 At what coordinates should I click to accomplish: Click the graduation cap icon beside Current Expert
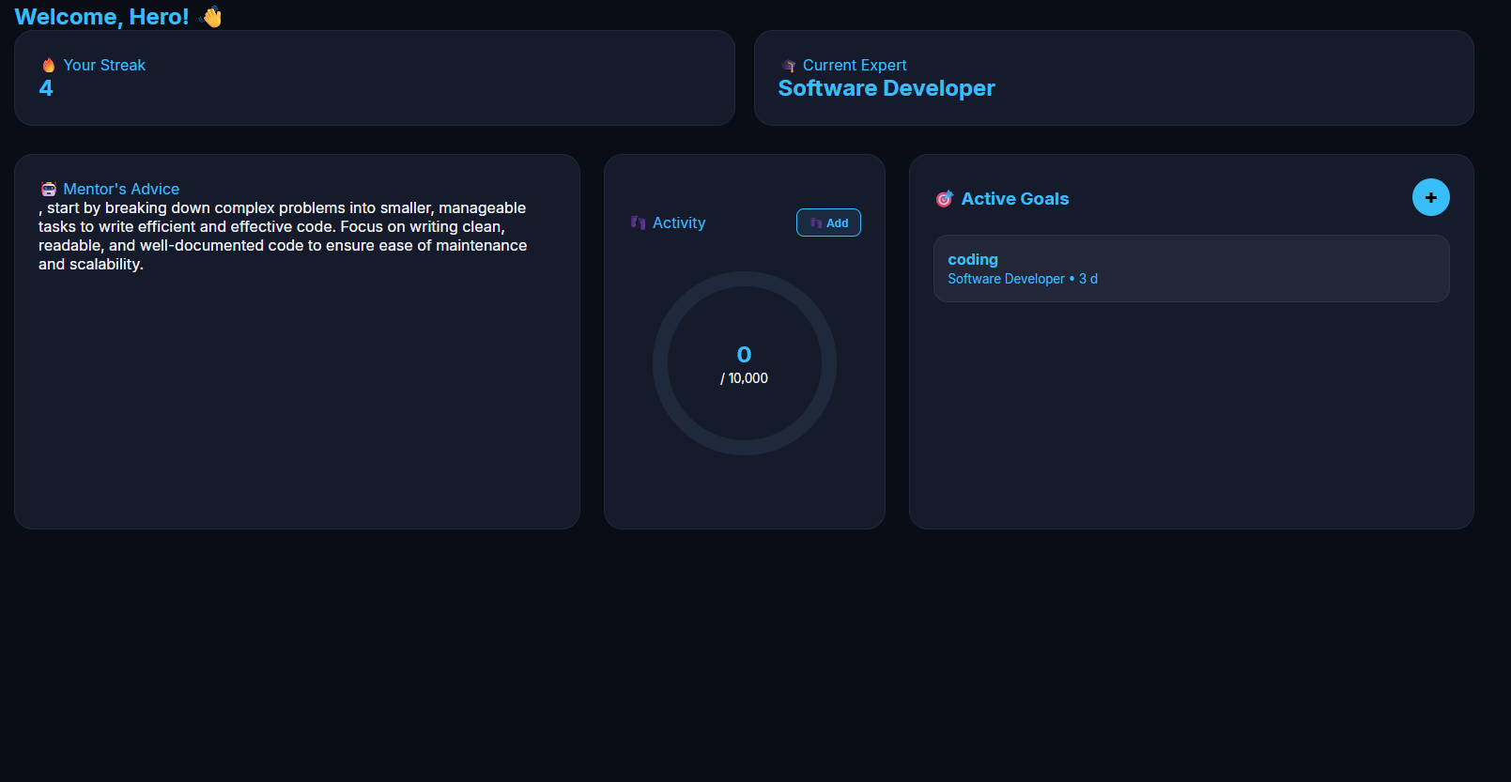pyautogui.click(x=789, y=66)
